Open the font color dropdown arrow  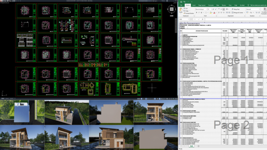click(216, 12)
